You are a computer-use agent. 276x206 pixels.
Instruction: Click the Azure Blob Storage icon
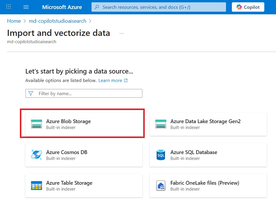pyautogui.click(x=37, y=124)
